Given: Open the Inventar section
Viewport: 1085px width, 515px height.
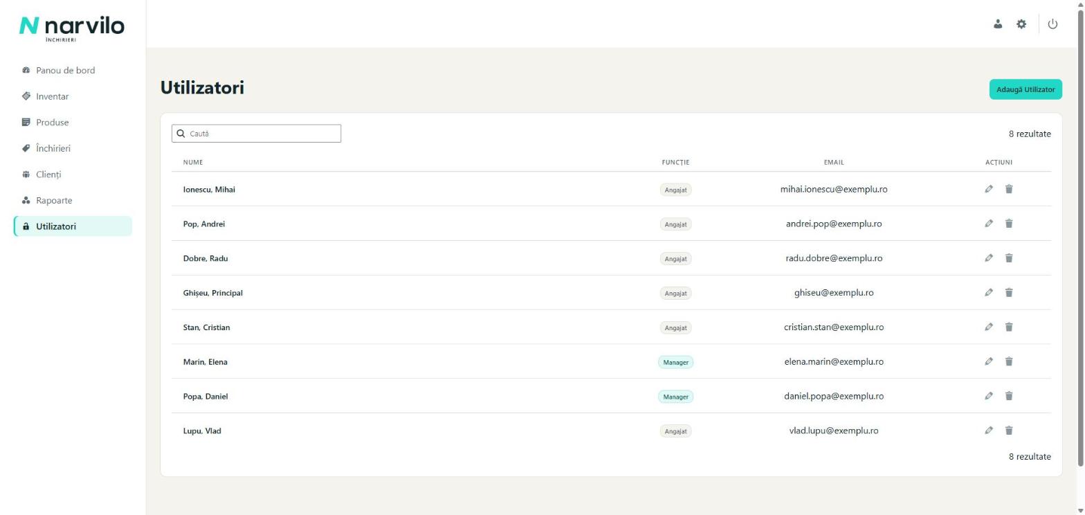Looking at the screenshot, I should [73, 96].
